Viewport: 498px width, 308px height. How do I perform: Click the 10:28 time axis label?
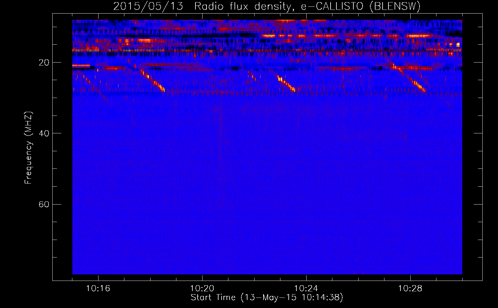pyautogui.click(x=410, y=289)
